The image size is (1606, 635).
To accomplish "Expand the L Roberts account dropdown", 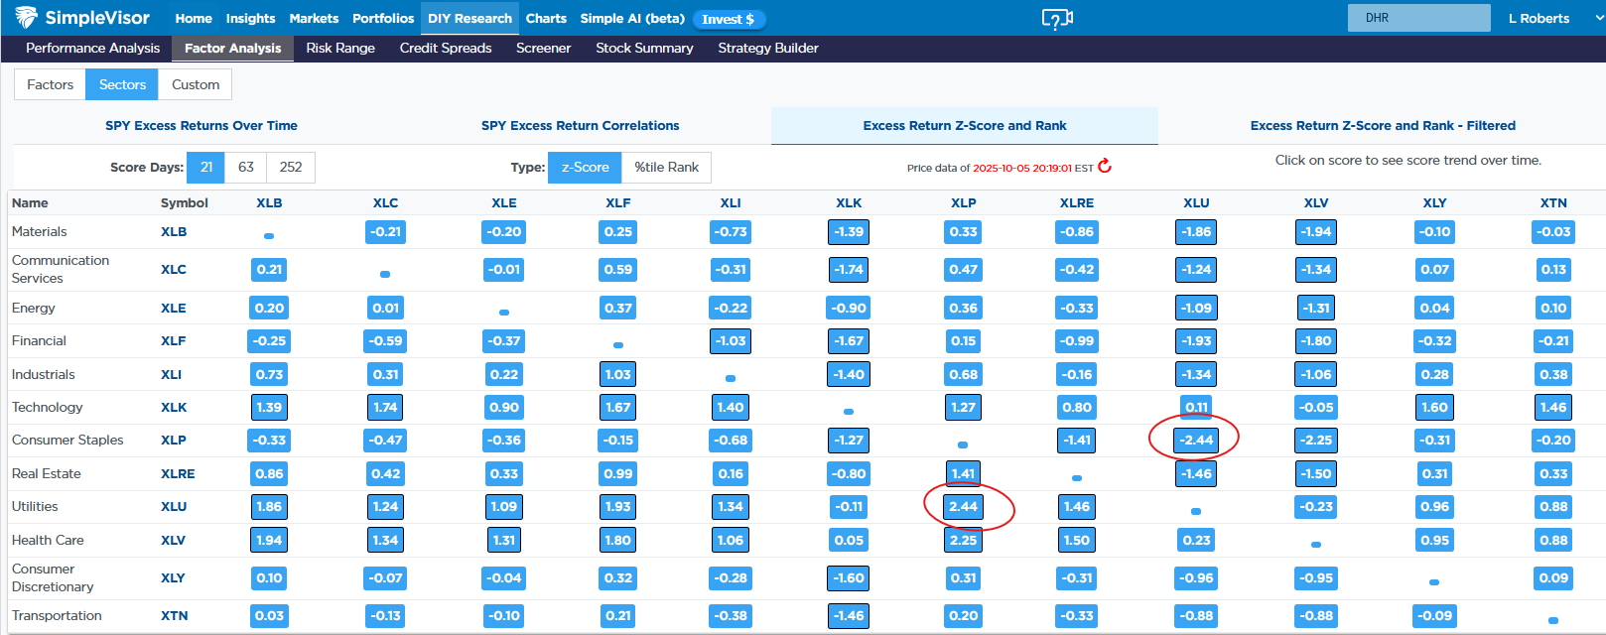I will coord(1548,19).
